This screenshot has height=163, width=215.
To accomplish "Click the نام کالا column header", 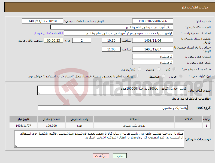I will pos(134,119).
